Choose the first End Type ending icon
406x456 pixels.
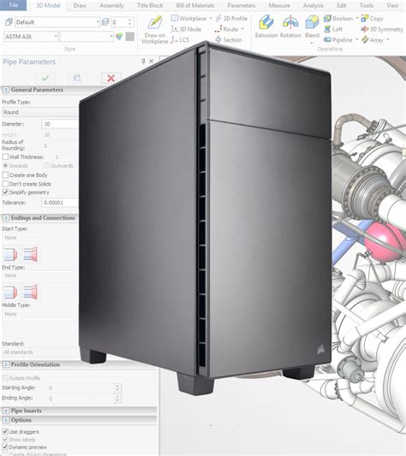coord(10,293)
